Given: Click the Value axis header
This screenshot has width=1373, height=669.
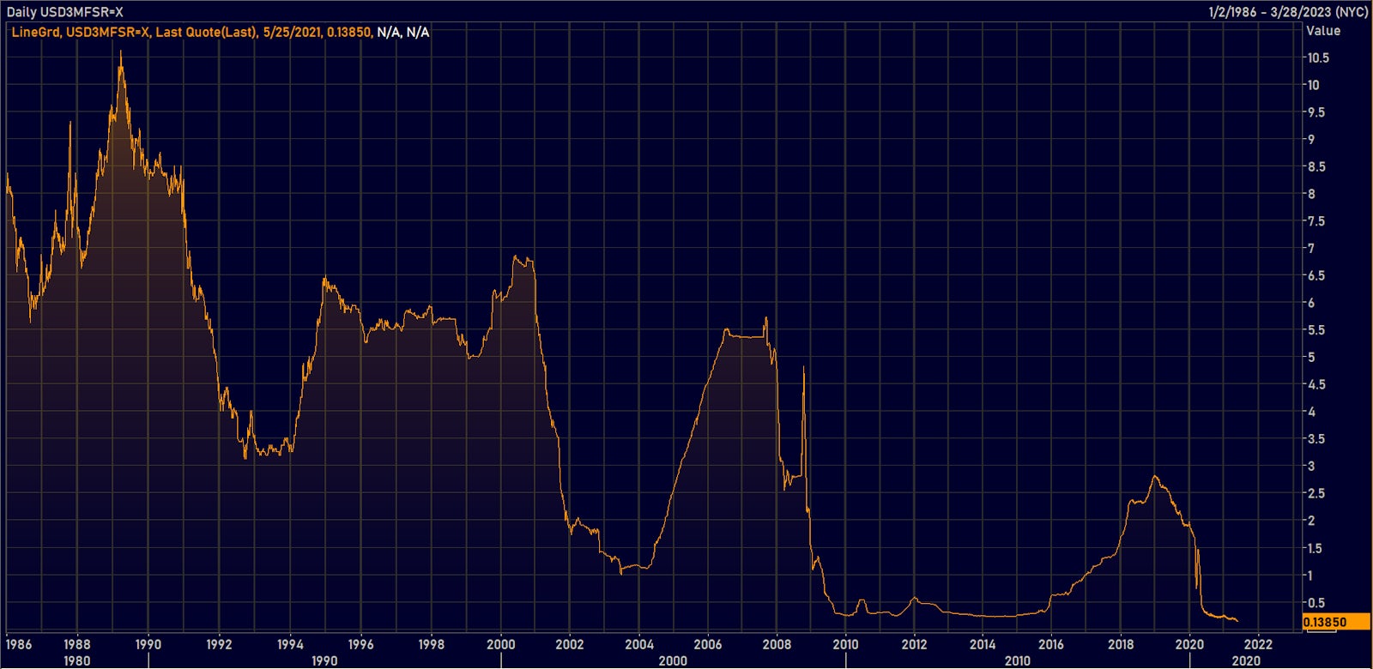Looking at the screenshot, I should [x=1322, y=31].
